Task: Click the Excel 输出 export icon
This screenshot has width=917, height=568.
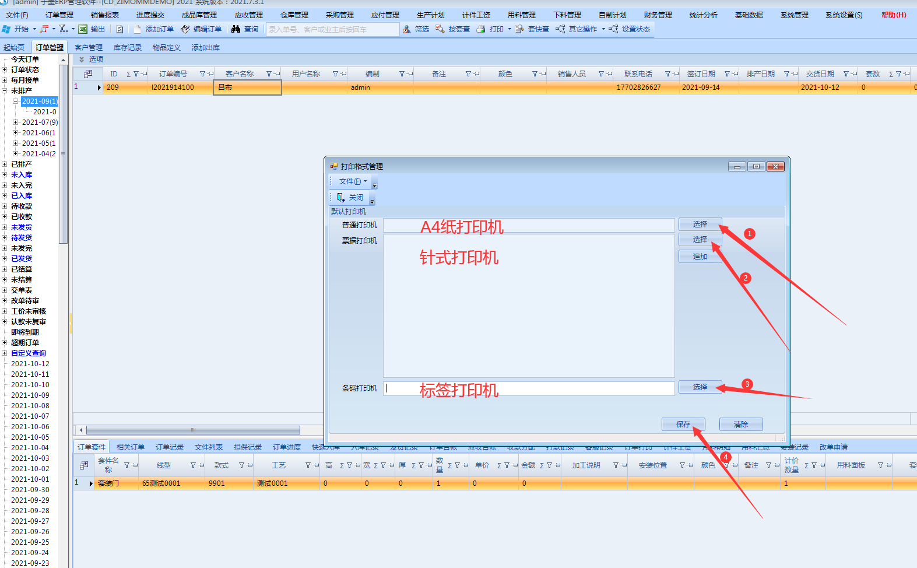Action: point(83,29)
